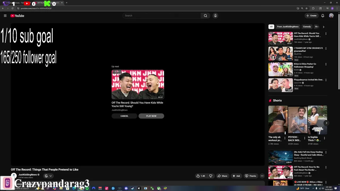Open 'The only ab workout' short thumbnail
The image size is (340, 191).
click(278, 120)
